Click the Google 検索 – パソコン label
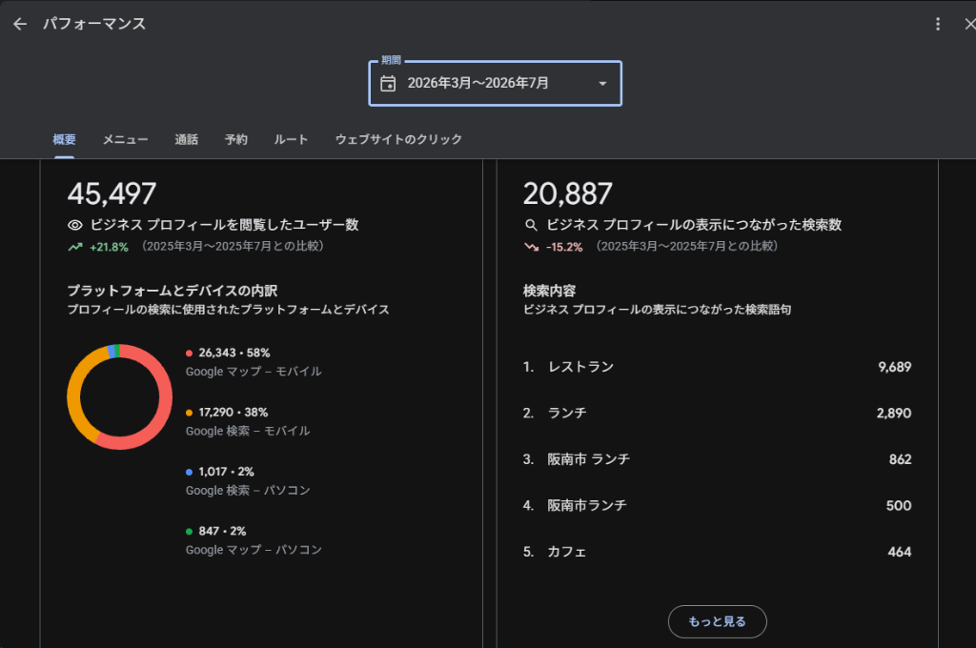 pos(248,491)
